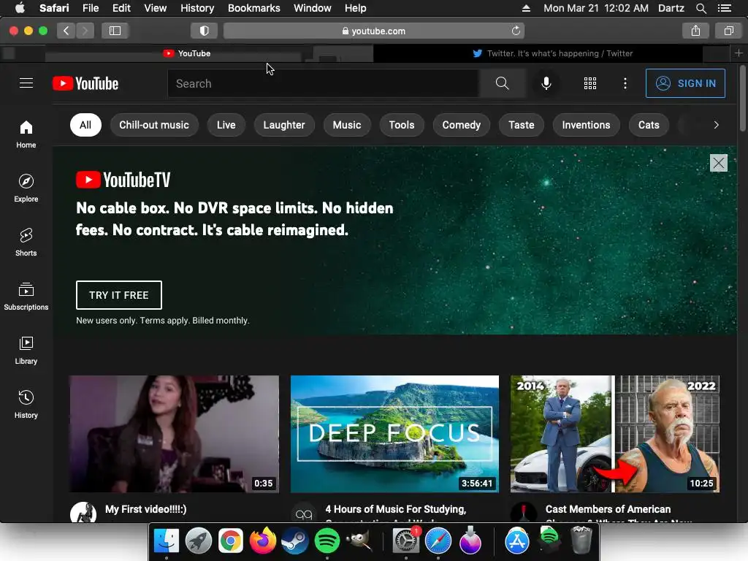
Task: Select the Cats filter chip
Action: click(x=649, y=125)
